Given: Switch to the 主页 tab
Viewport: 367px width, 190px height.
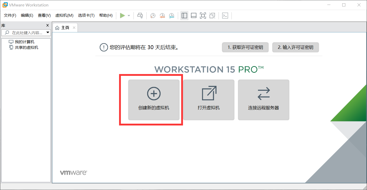Looking at the screenshot, I should [x=65, y=28].
